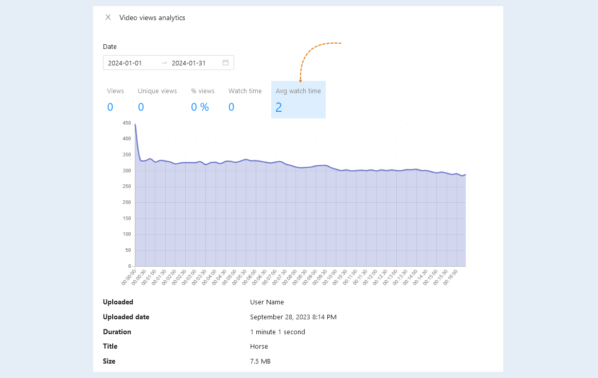The width and height of the screenshot is (598, 378).
Task: Click the chart peak at 00:00:00
Action: pyautogui.click(x=135, y=125)
